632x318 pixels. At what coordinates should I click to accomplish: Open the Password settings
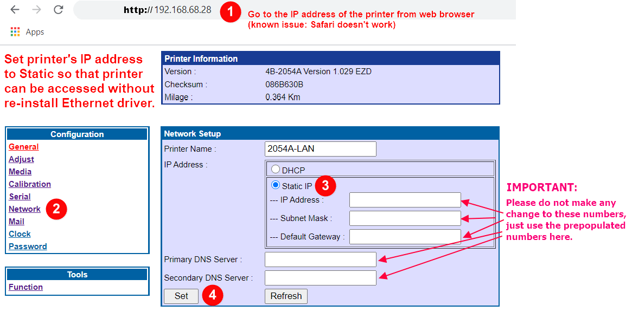point(28,246)
